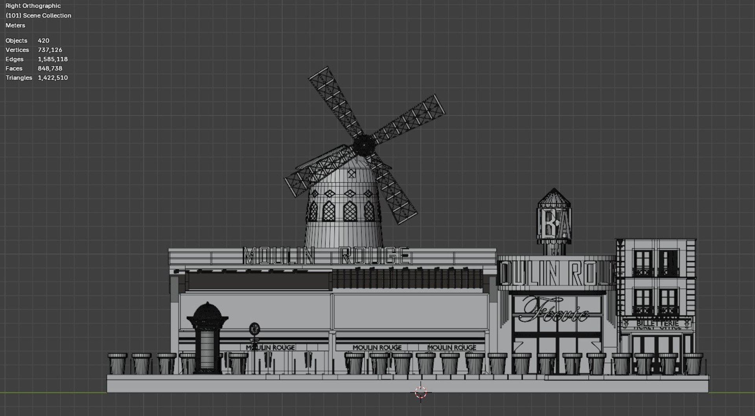The height and width of the screenshot is (416, 755).
Task: Click the "Triangles" statistics label
Action: (19, 78)
